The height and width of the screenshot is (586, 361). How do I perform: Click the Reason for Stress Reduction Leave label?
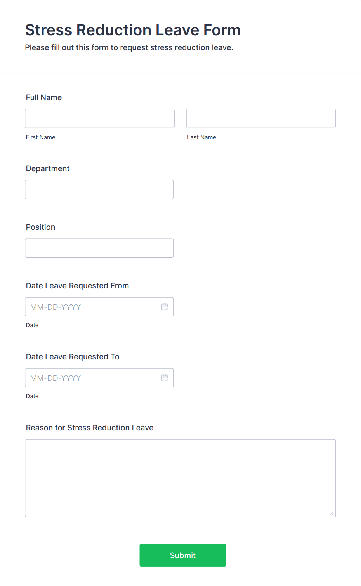(x=90, y=428)
